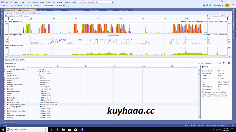Open the Mixed Platforms dropdown
The image size is (236, 132).
(49, 6)
